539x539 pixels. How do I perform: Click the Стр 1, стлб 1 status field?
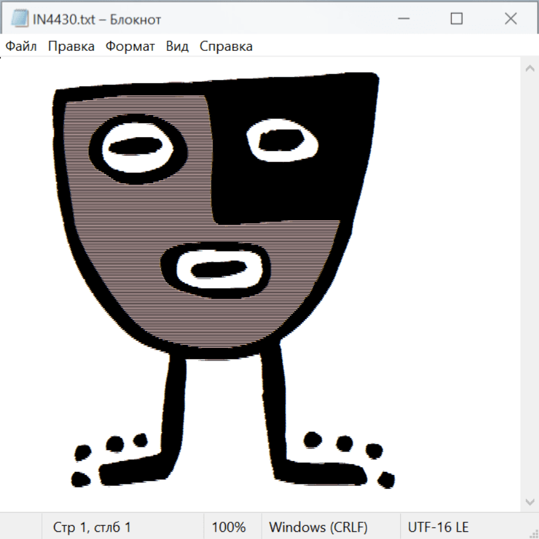coord(92,527)
